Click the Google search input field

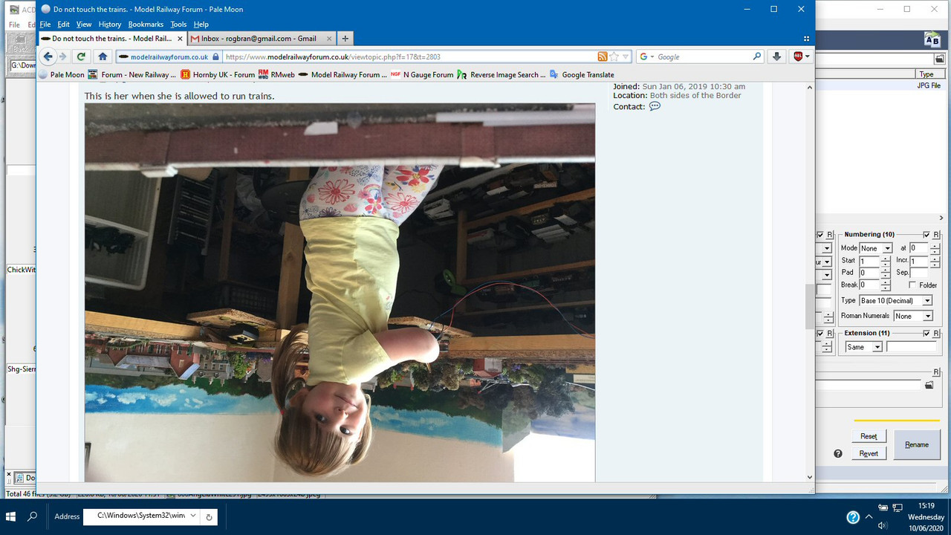point(702,56)
